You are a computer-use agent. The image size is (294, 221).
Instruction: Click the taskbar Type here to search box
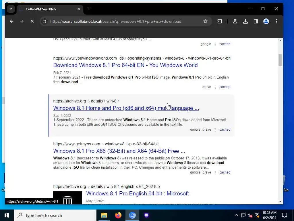point(55,215)
